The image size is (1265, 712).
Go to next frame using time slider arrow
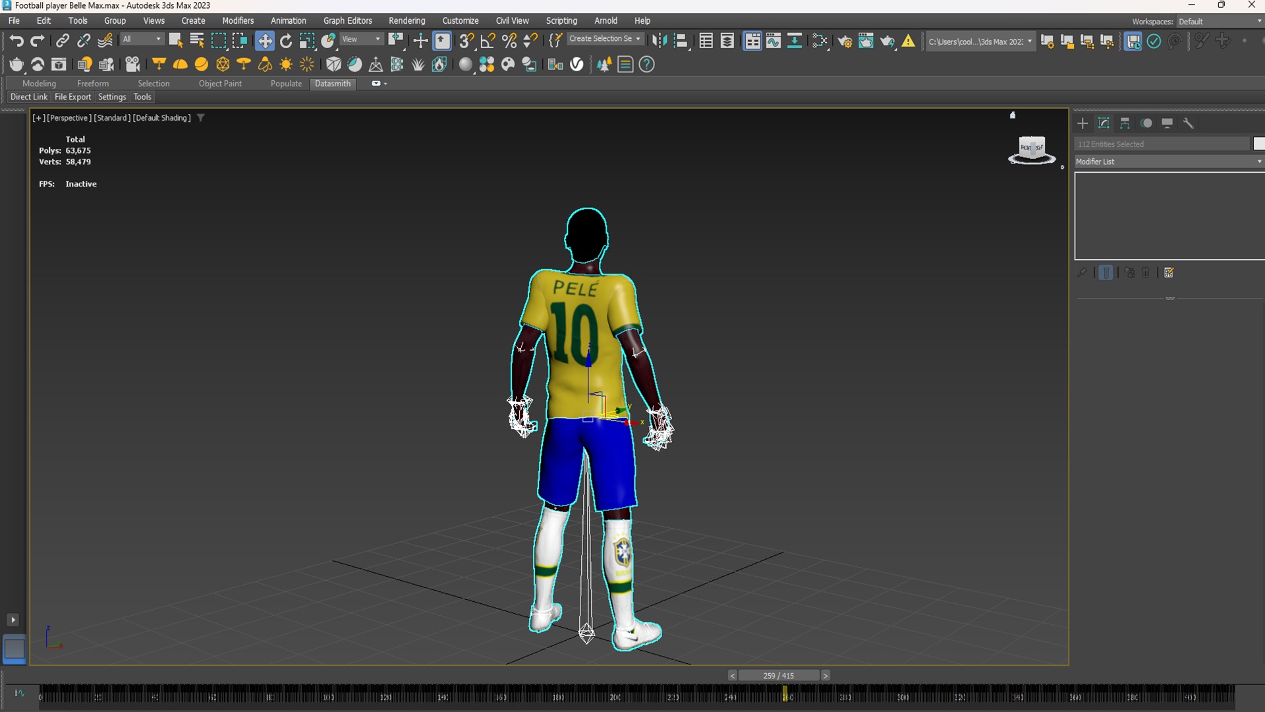pos(826,676)
